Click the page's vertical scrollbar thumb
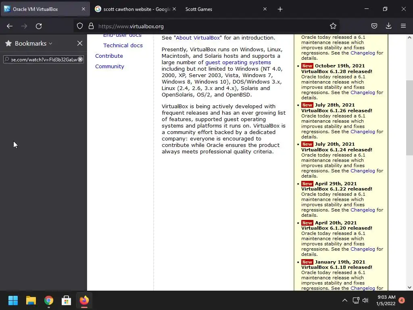413x310 pixels. pyautogui.click(x=409, y=118)
